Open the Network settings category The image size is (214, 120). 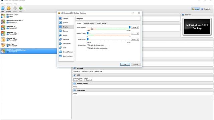click(x=66, y=39)
